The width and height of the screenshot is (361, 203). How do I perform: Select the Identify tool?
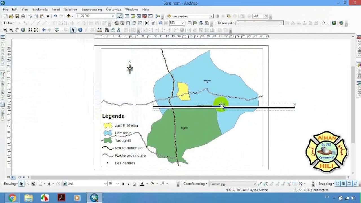click(80, 30)
